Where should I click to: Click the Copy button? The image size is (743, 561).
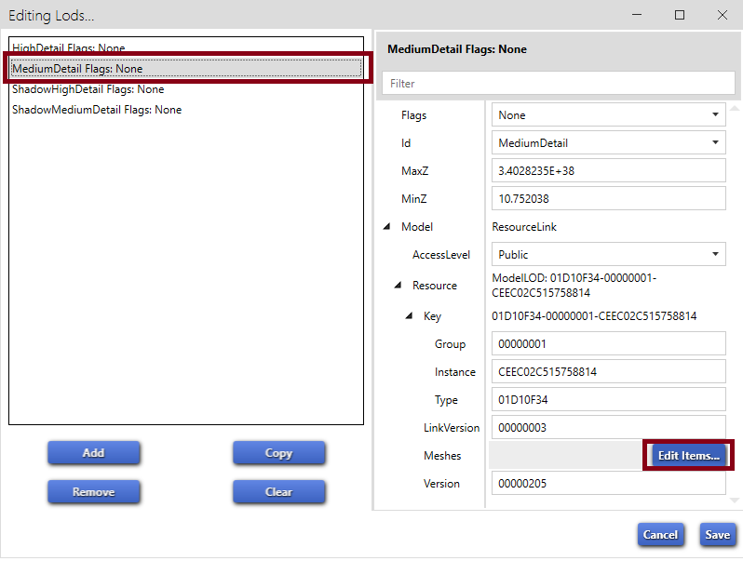[x=278, y=453]
